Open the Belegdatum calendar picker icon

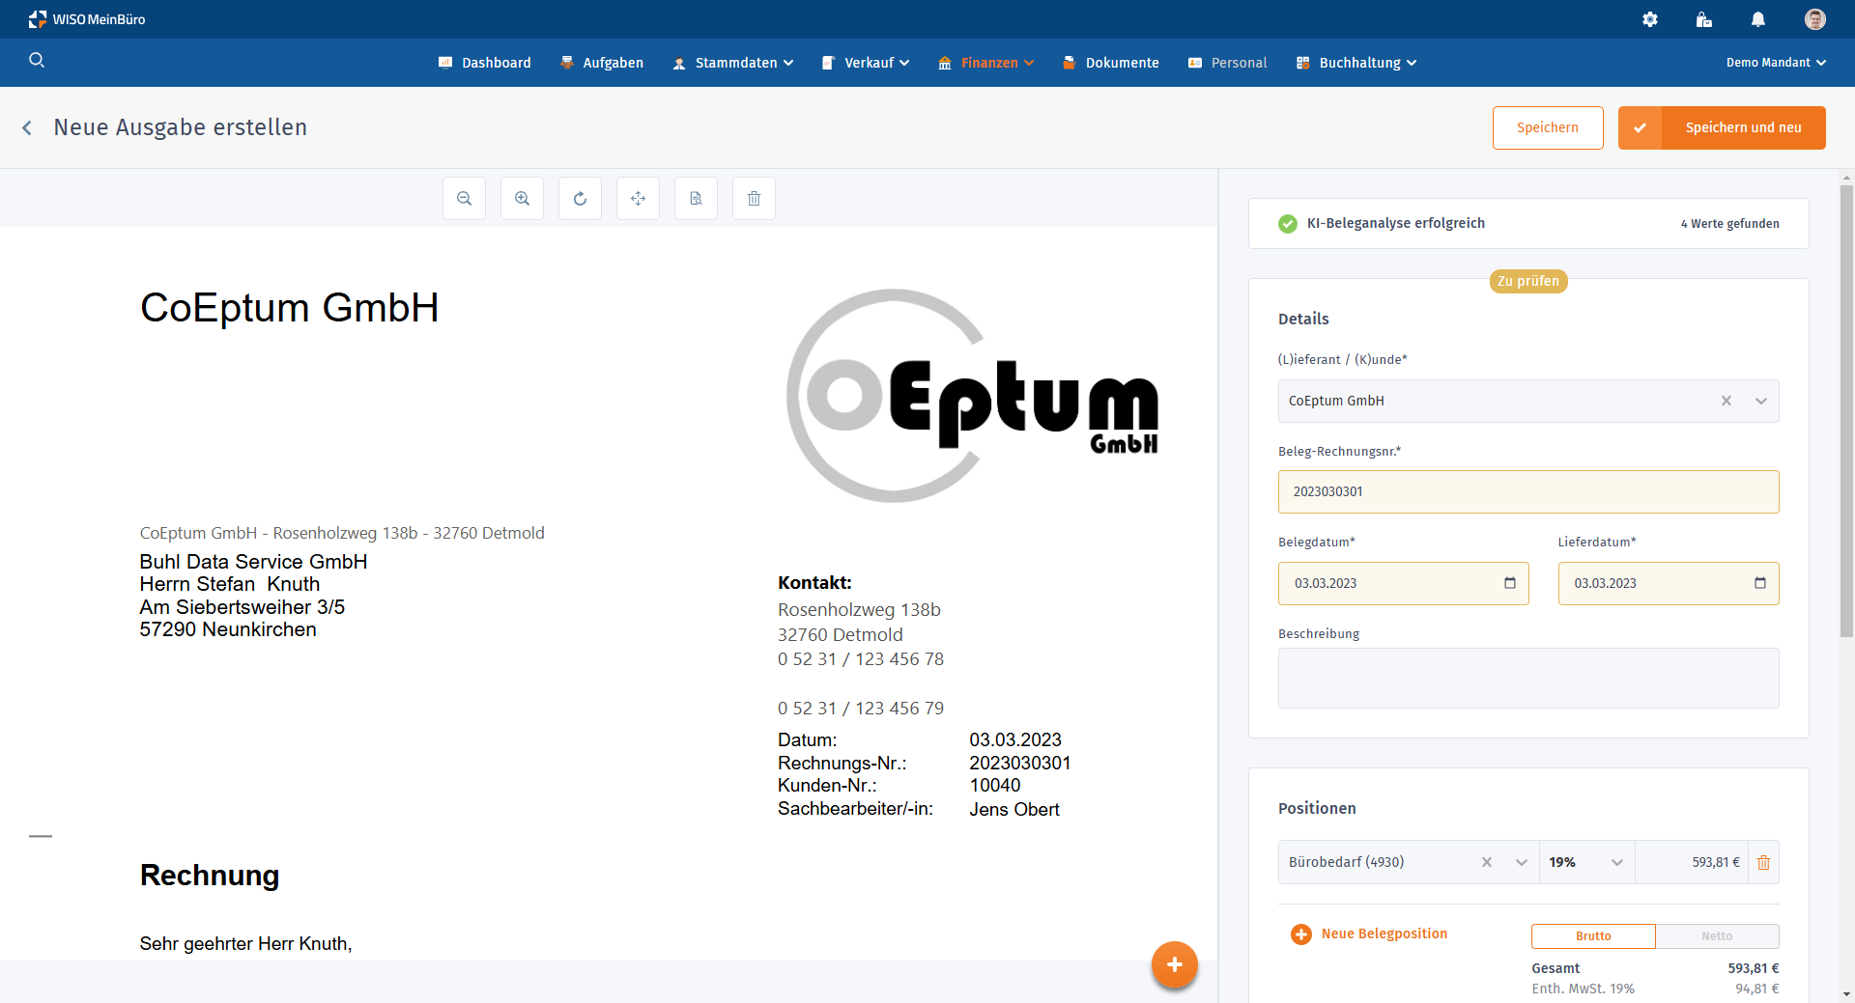1510,583
